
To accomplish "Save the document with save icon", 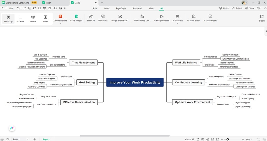I will pos(39,8).
